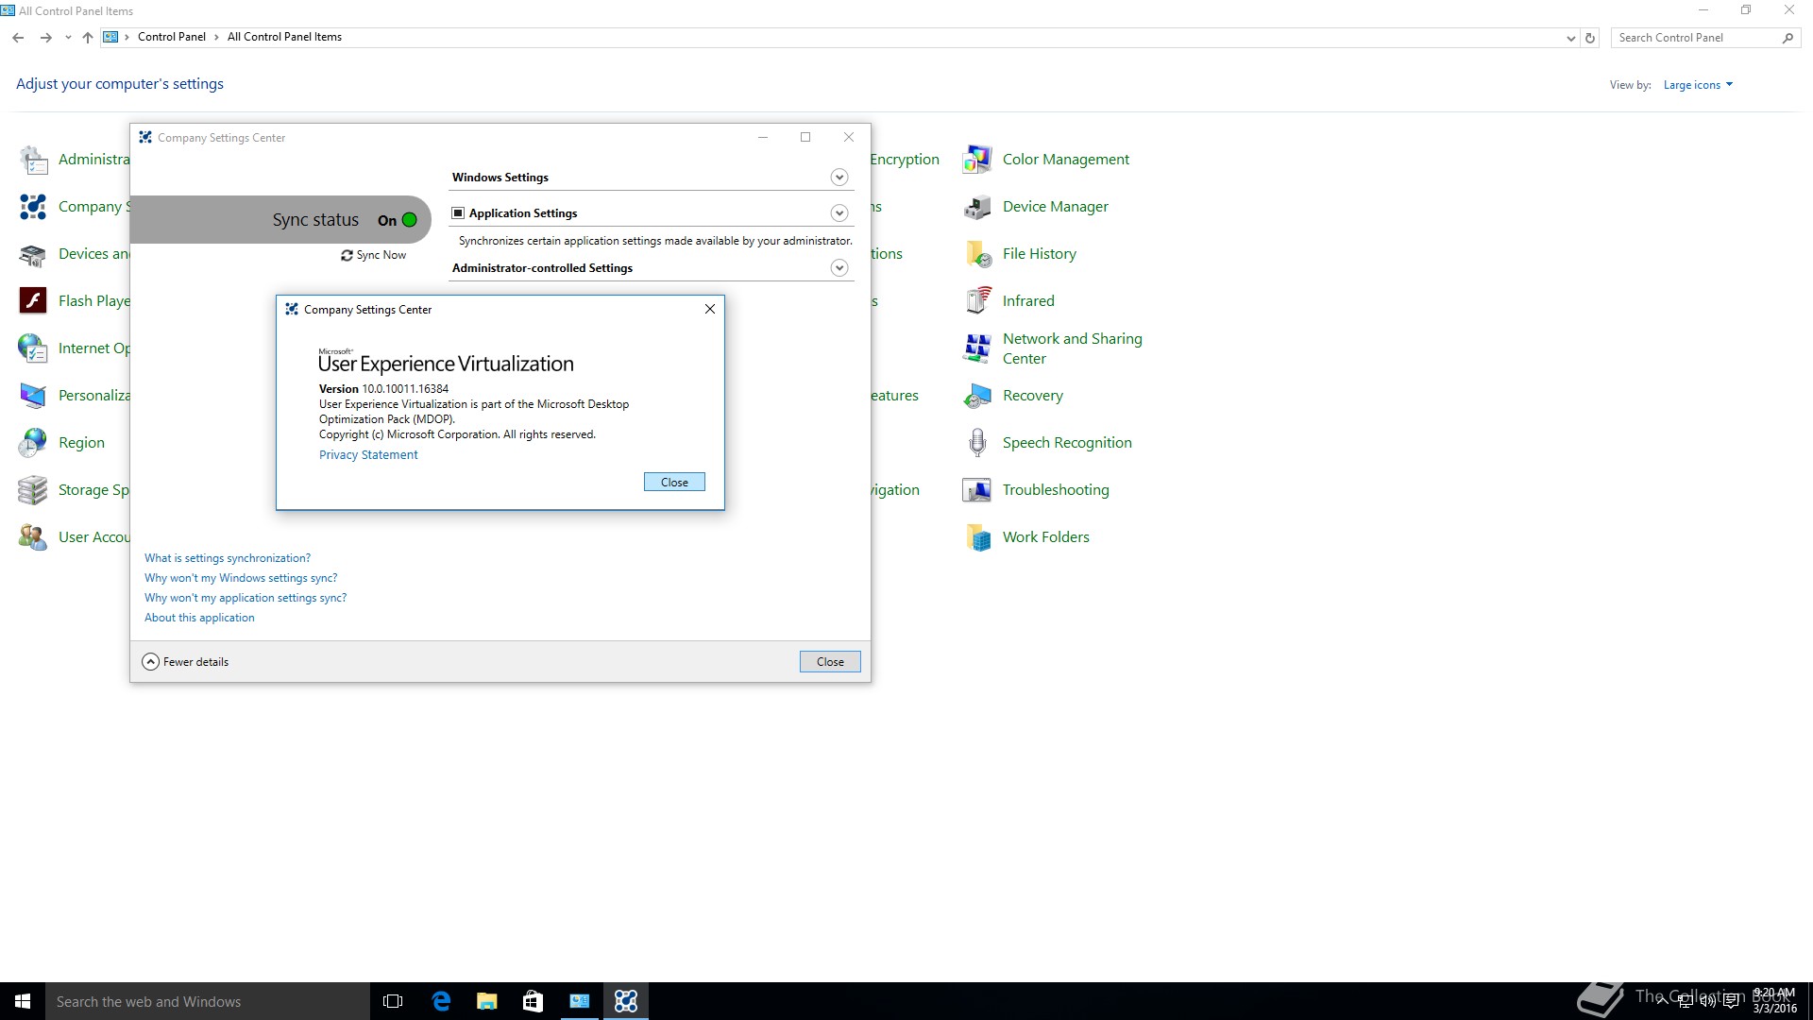1813x1020 pixels.
Task: Open File Explorer from taskbar
Action: (486, 1001)
